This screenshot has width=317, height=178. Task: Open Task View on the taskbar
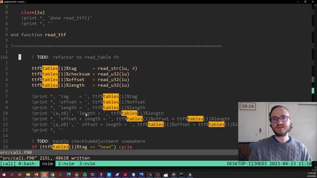[20, 175]
